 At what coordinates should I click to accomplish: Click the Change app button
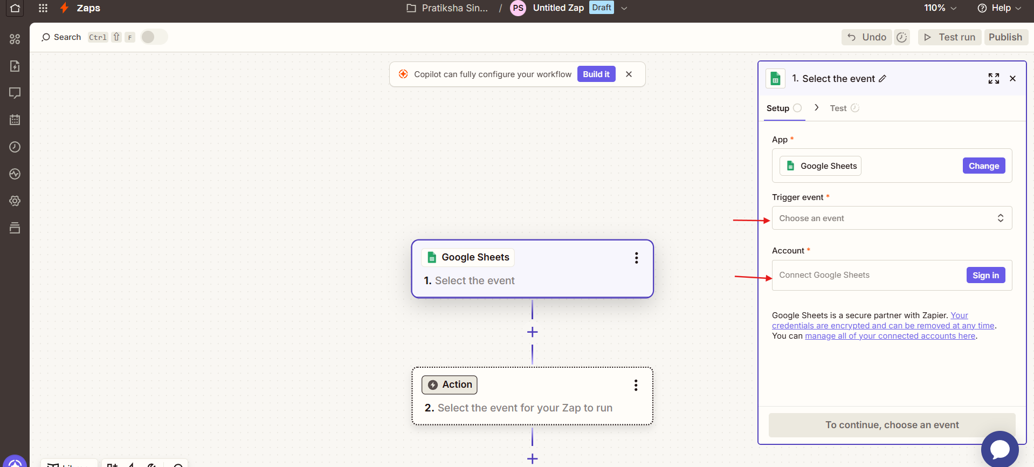(984, 166)
